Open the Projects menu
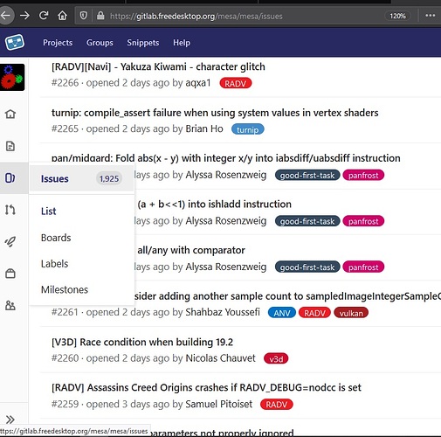The height and width of the screenshot is (437, 441). (58, 43)
